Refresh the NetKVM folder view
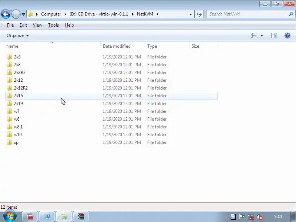This screenshot has width=296, height=222. click(199, 14)
